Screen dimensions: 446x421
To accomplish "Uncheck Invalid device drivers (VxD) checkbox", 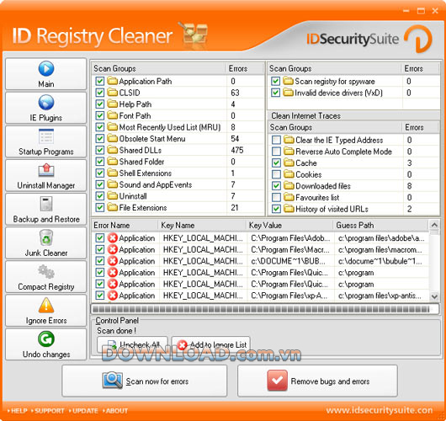I will [275, 93].
